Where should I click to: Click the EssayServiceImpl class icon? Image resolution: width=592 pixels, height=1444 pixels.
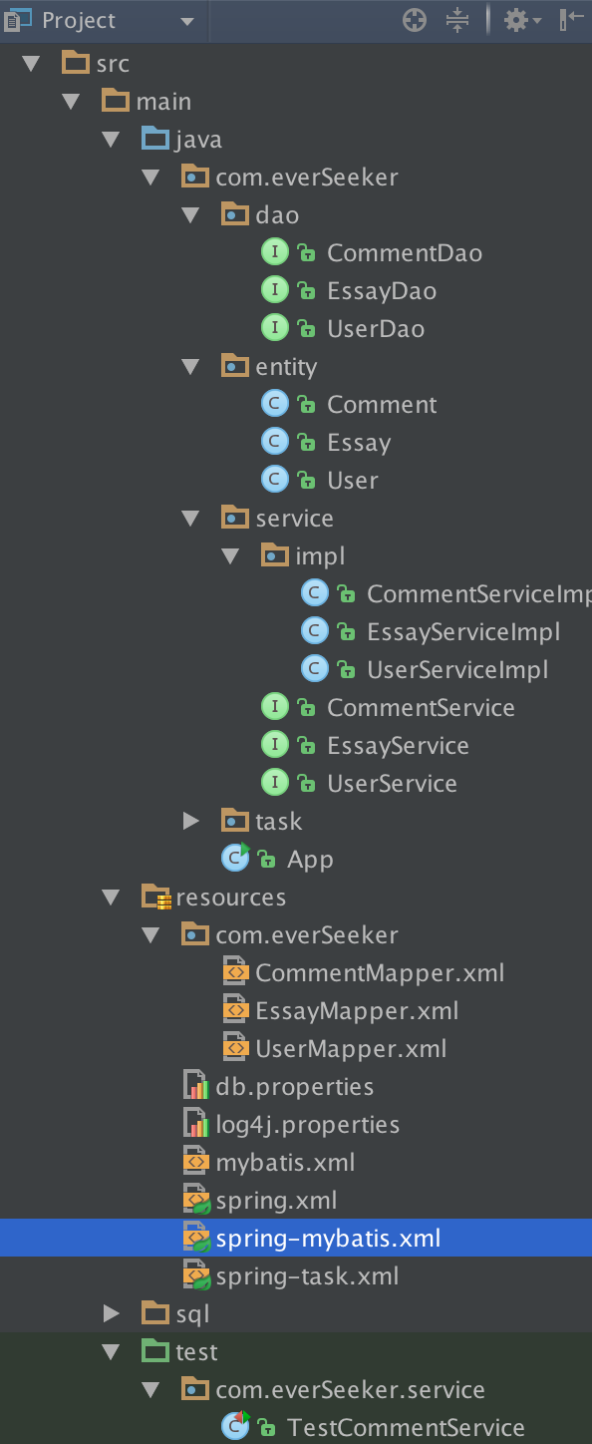click(315, 631)
